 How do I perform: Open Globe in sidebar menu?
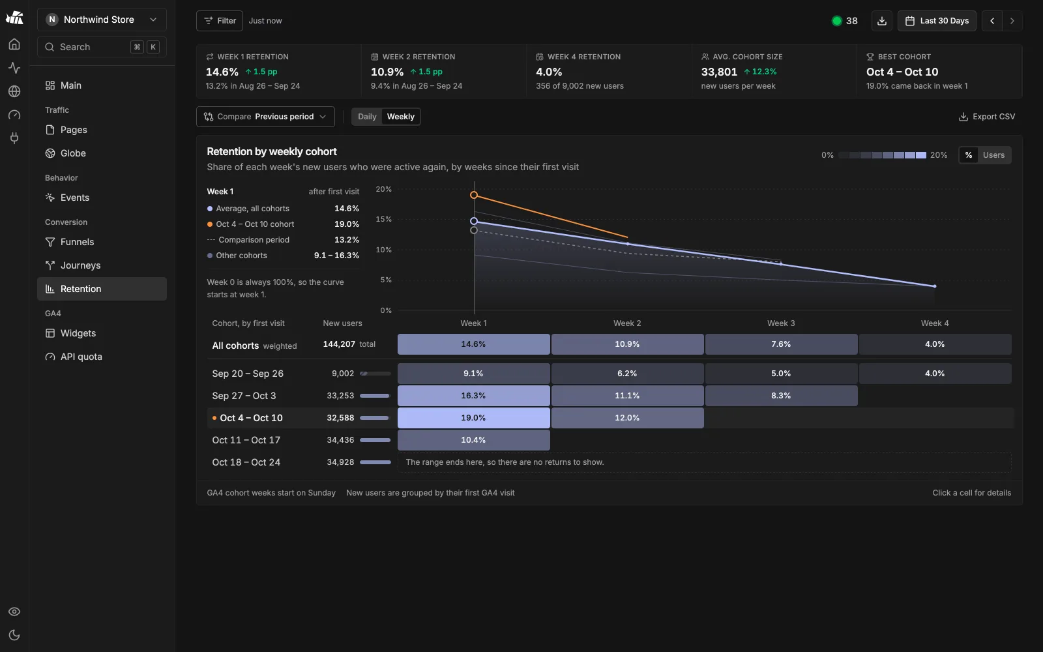click(x=102, y=153)
